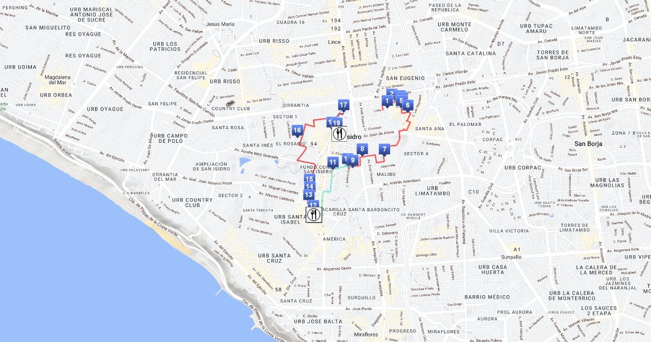
Task: Click the VILLA VICTORIA label
Action: click(508, 231)
